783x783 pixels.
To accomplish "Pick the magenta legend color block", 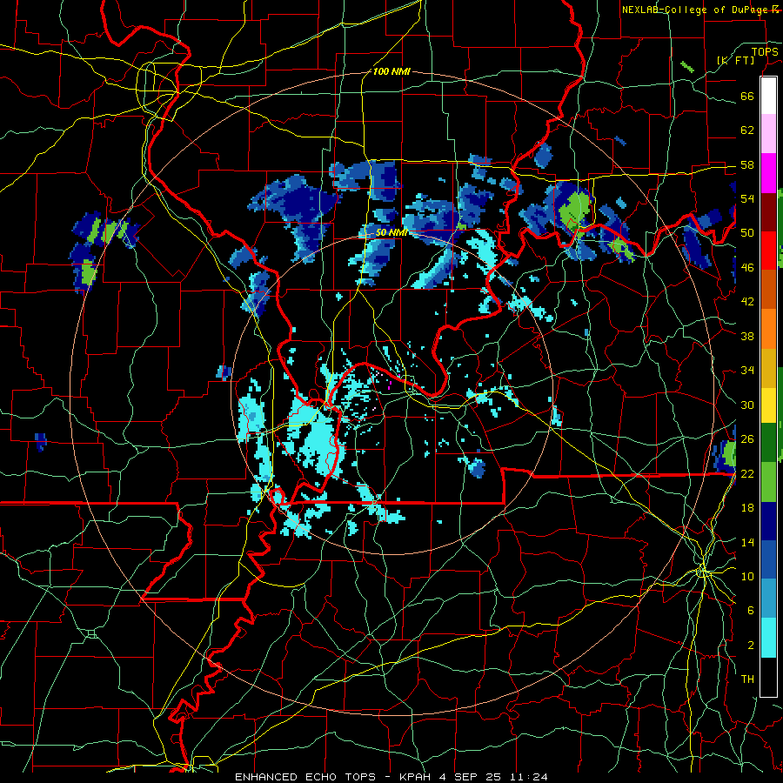I will (768, 173).
